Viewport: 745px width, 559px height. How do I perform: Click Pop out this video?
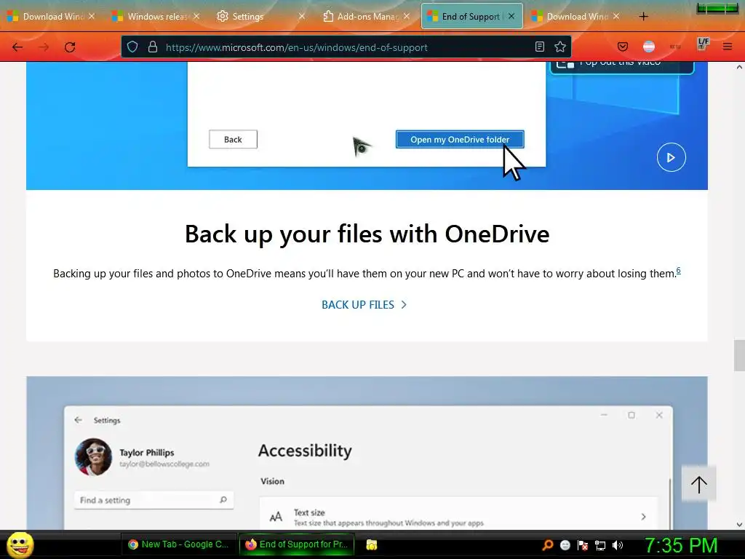pyautogui.click(x=621, y=66)
